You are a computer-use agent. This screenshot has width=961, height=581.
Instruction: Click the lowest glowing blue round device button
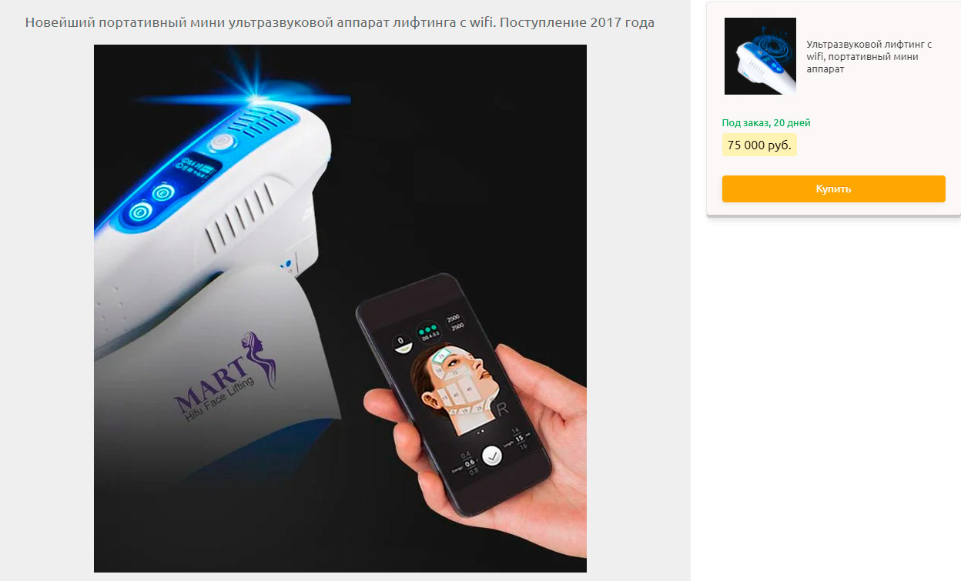point(140,212)
